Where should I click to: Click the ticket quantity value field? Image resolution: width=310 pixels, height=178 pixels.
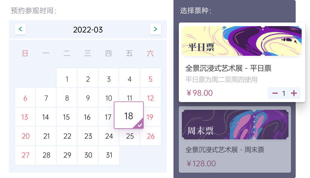[x=284, y=93]
